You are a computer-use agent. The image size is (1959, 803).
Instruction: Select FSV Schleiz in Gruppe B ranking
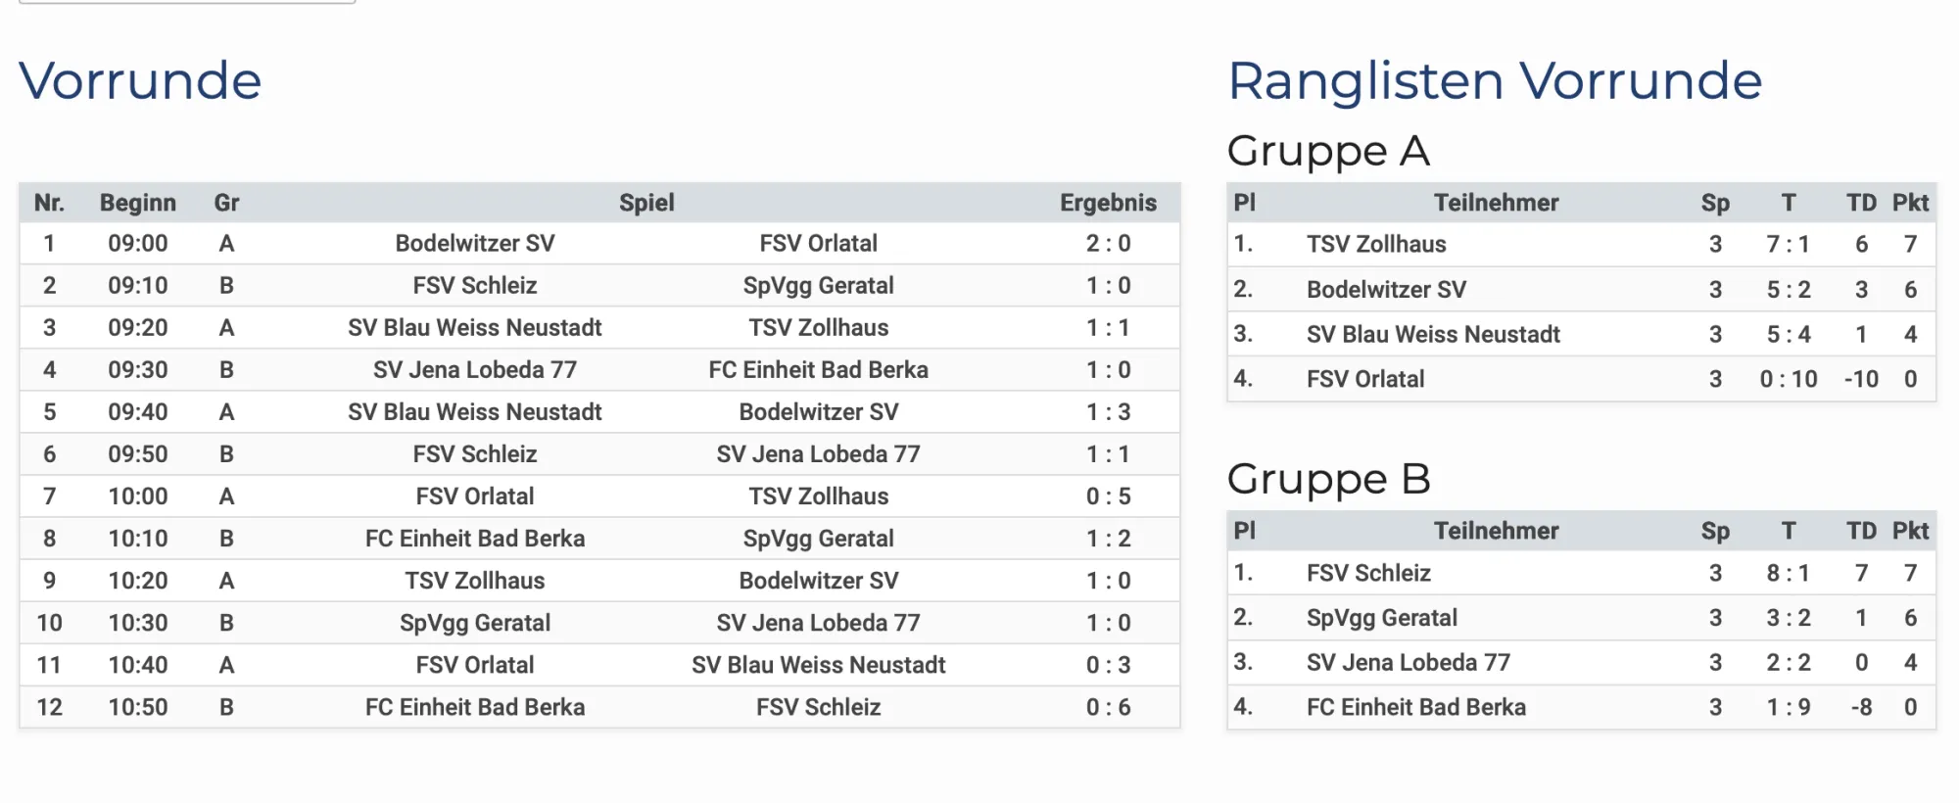click(x=1368, y=573)
